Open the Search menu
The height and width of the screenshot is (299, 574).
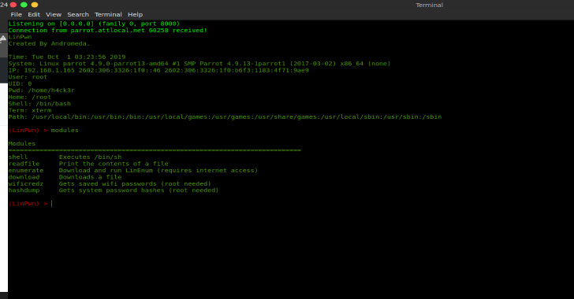click(x=78, y=15)
